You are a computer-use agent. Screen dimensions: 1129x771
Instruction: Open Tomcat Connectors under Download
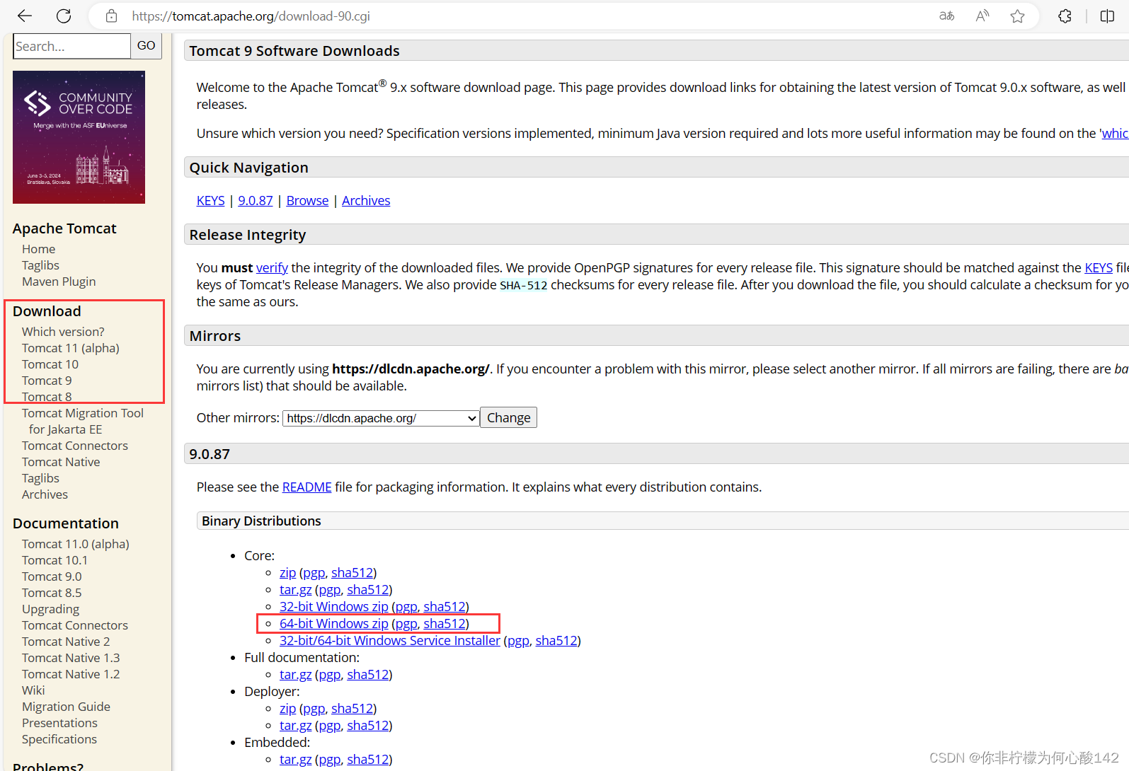[75, 446]
